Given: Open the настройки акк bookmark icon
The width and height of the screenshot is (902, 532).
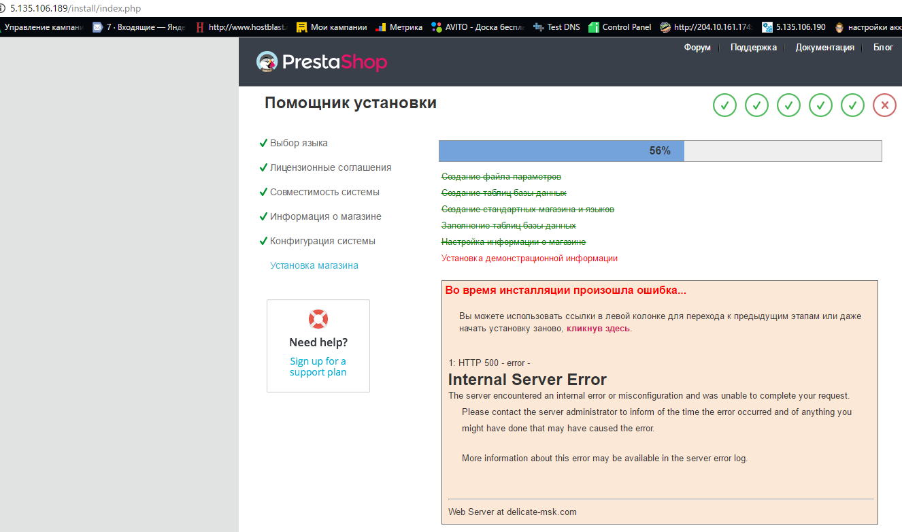Looking at the screenshot, I should [839, 27].
